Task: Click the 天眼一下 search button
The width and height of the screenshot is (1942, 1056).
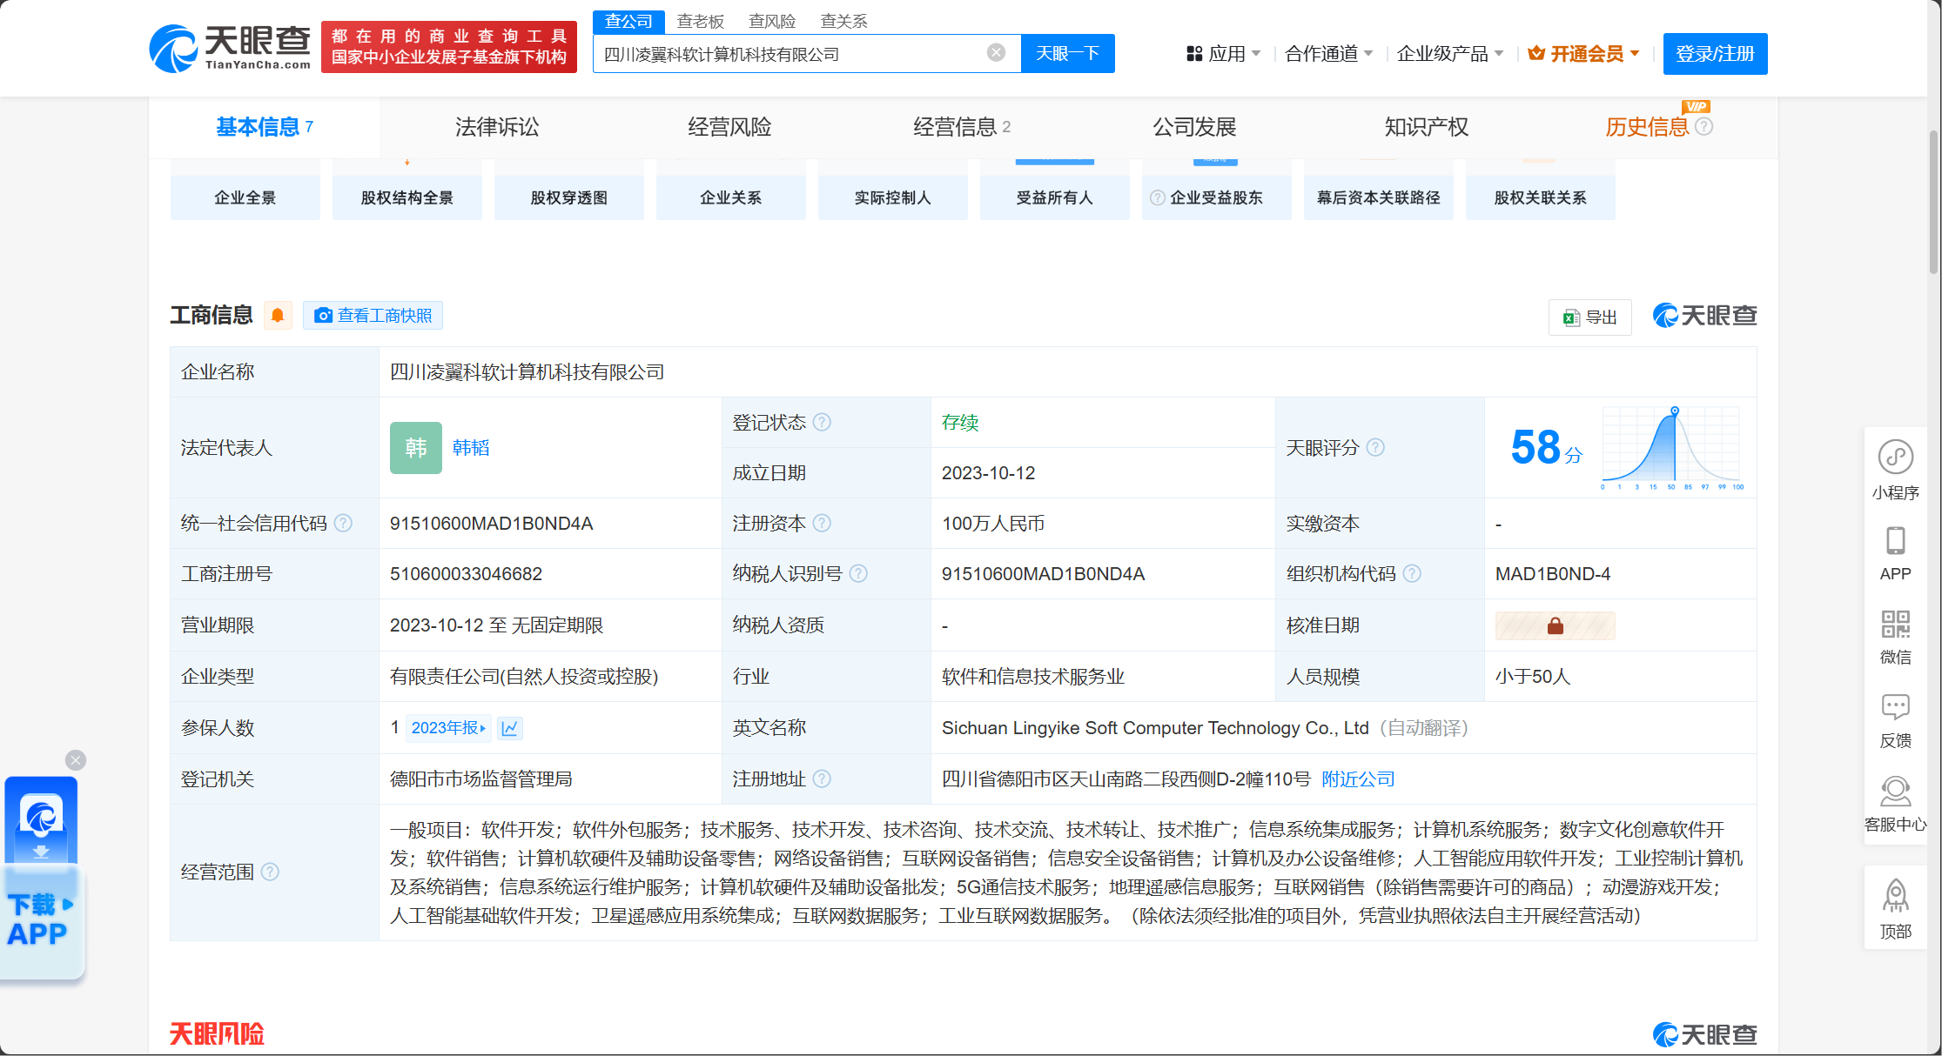Action: (x=1068, y=54)
